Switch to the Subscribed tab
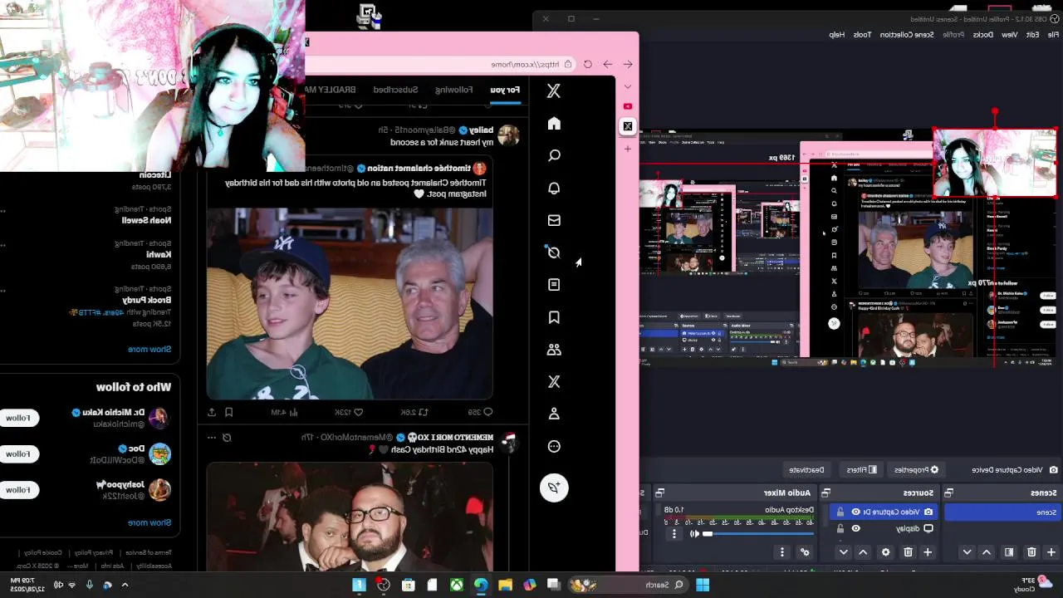 coord(395,90)
